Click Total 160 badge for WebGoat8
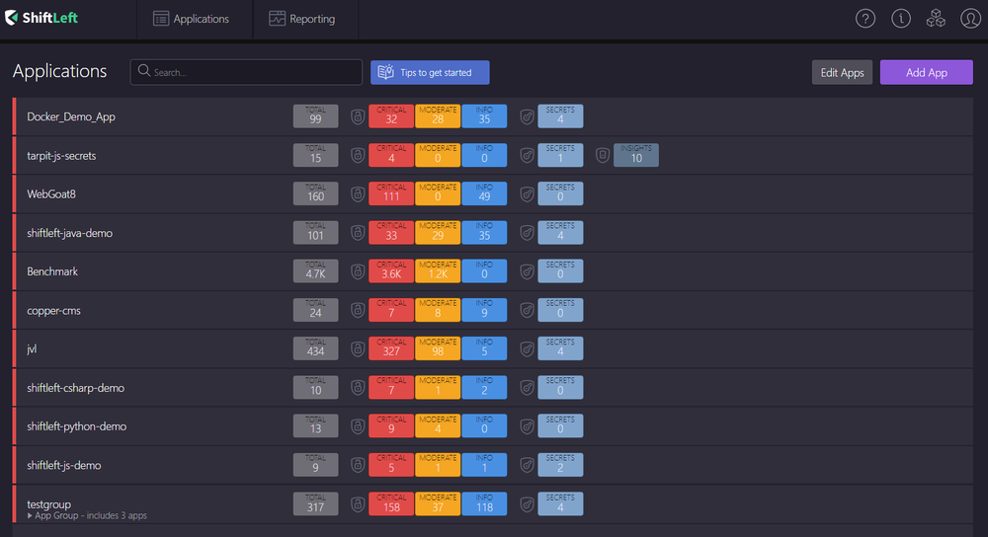 click(316, 193)
